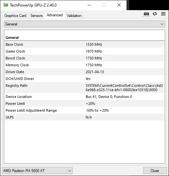Open the AMD Radeon RX 5600 XT selector

[x=37, y=170]
